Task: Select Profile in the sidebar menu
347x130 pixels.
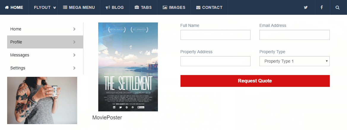Action: pos(16,42)
